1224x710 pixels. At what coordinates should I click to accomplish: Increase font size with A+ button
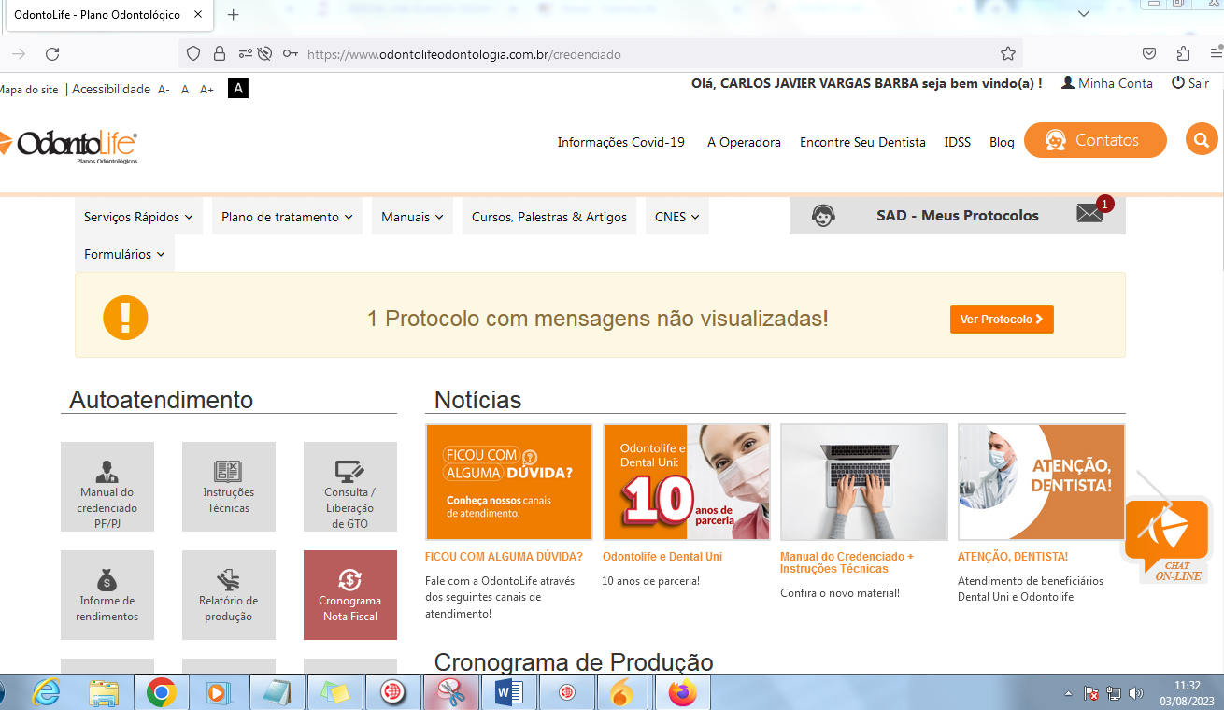(x=207, y=90)
